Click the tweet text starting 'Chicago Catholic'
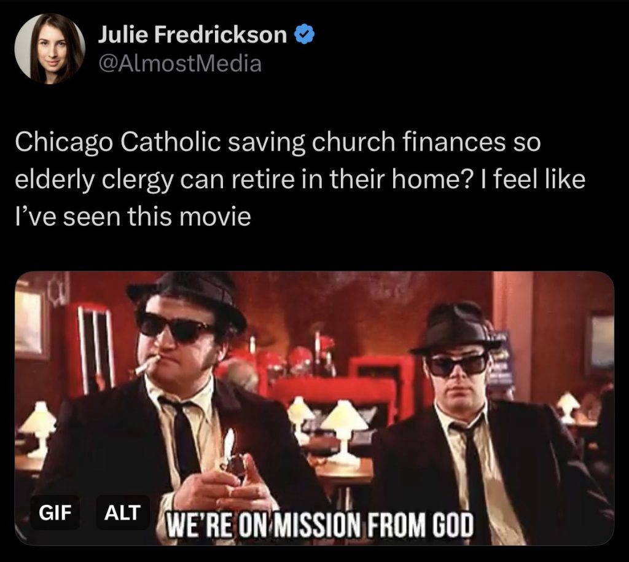The image size is (629, 562). (300, 179)
